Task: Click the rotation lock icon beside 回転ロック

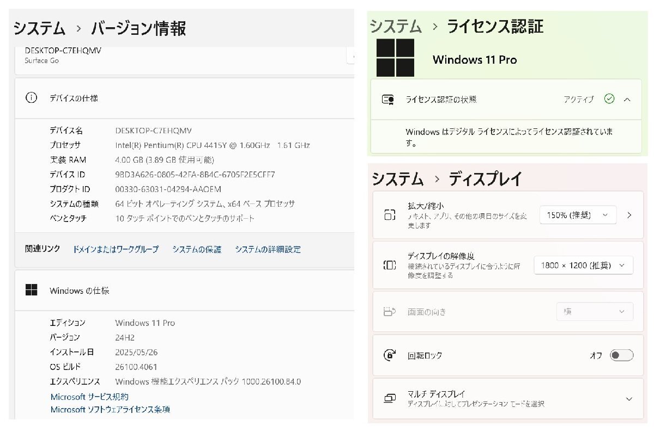Action: [390, 355]
